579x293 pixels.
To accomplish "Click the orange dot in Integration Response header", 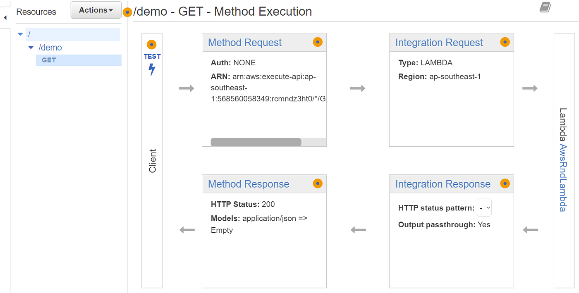I will tap(505, 183).
